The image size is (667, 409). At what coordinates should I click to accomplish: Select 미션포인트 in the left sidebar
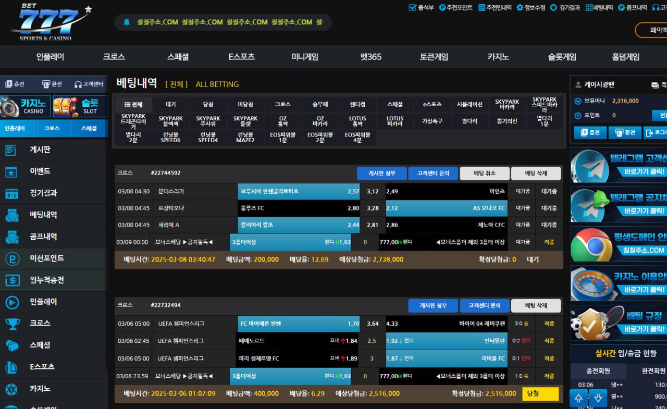pos(47,258)
